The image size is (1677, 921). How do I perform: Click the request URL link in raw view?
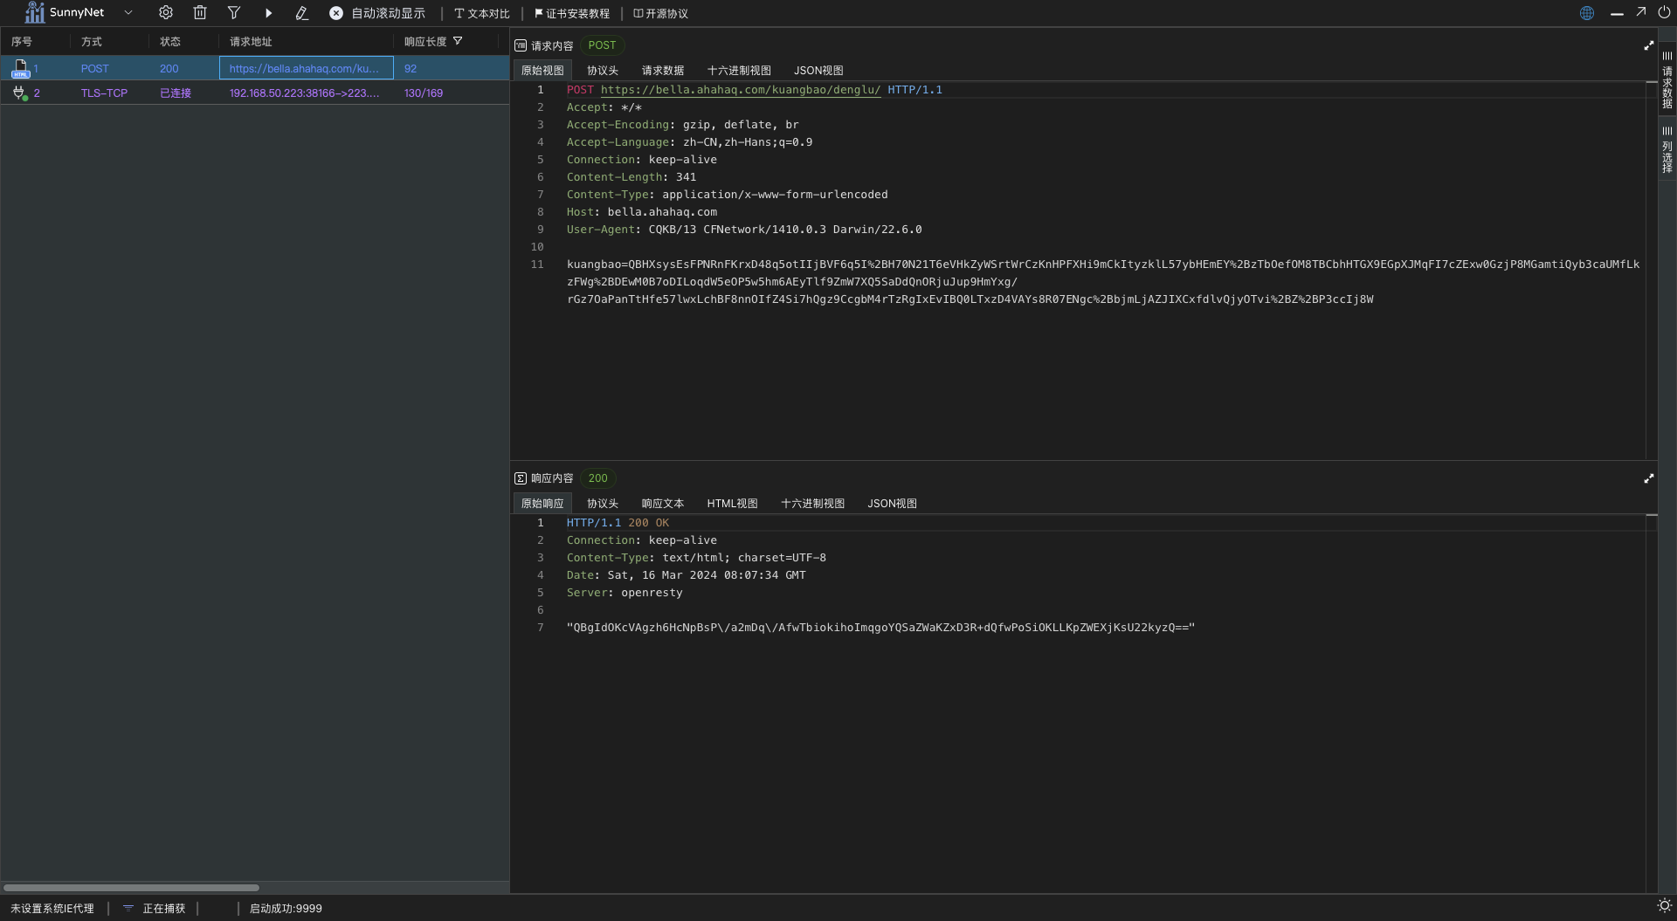coord(740,90)
